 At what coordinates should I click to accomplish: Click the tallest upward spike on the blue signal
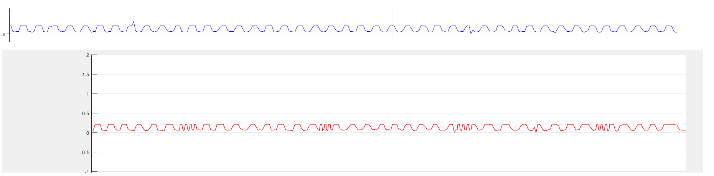coord(134,22)
